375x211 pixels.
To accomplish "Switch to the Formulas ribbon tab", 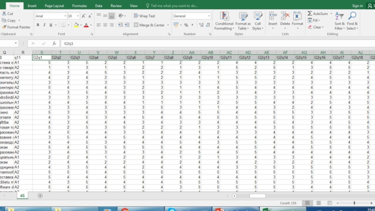I will (x=79, y=6).
